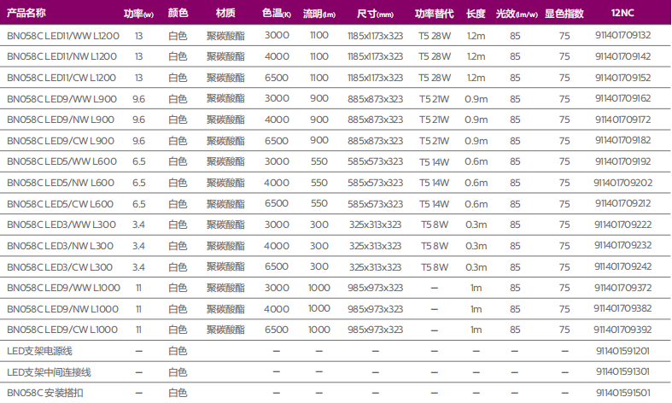This screenshot has height=403, width=672.
Task: Click the 材质 column header
Action: click(225, 14)
